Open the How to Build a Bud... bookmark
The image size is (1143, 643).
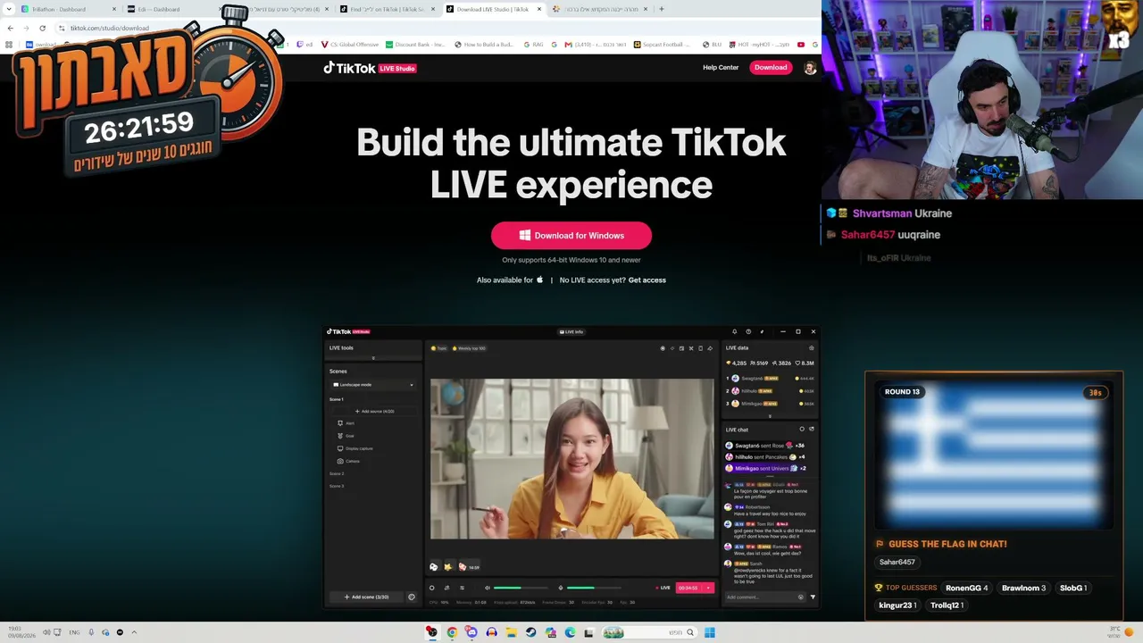pos(483,45)
